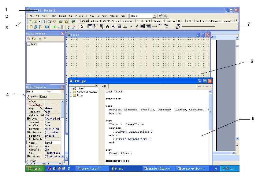Expand the Anchors property in Object Inspector
The width and height of the screenshot is (256, 176).
point(28,119)
